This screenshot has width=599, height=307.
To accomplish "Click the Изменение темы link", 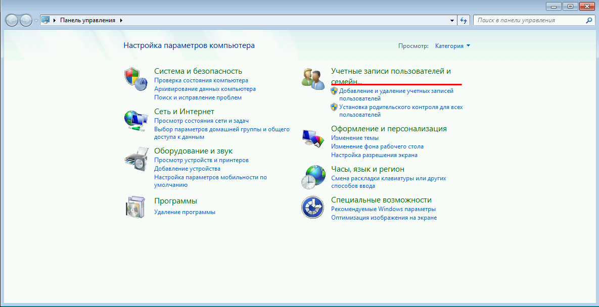I will [x=354, y=138].
